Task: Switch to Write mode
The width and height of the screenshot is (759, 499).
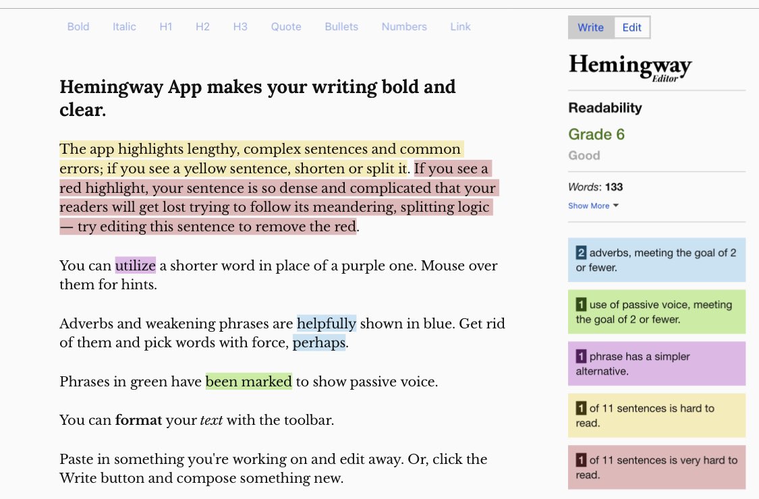Action: [590, 27]
